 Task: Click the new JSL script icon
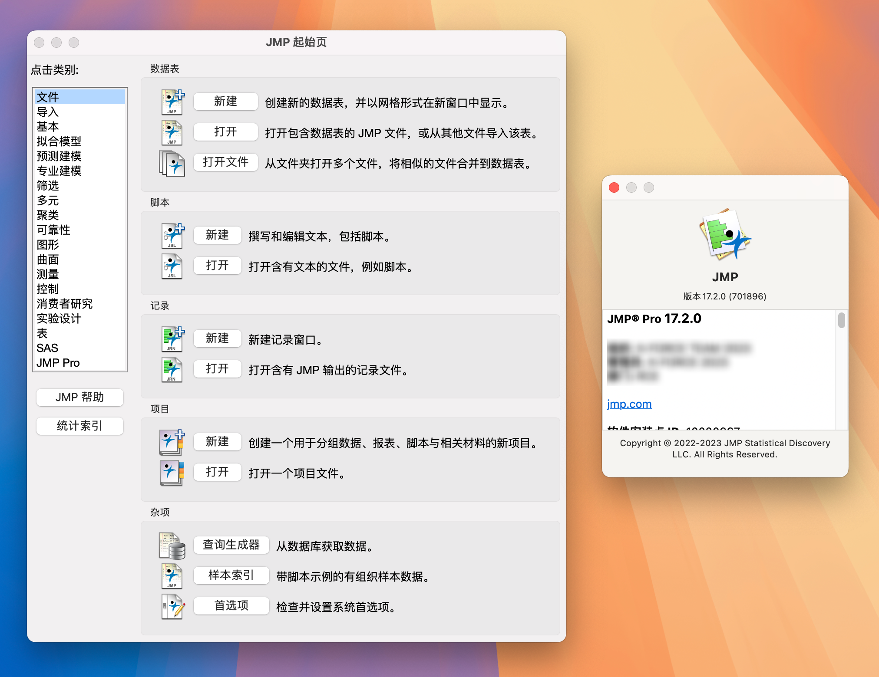tap(172, 236)
